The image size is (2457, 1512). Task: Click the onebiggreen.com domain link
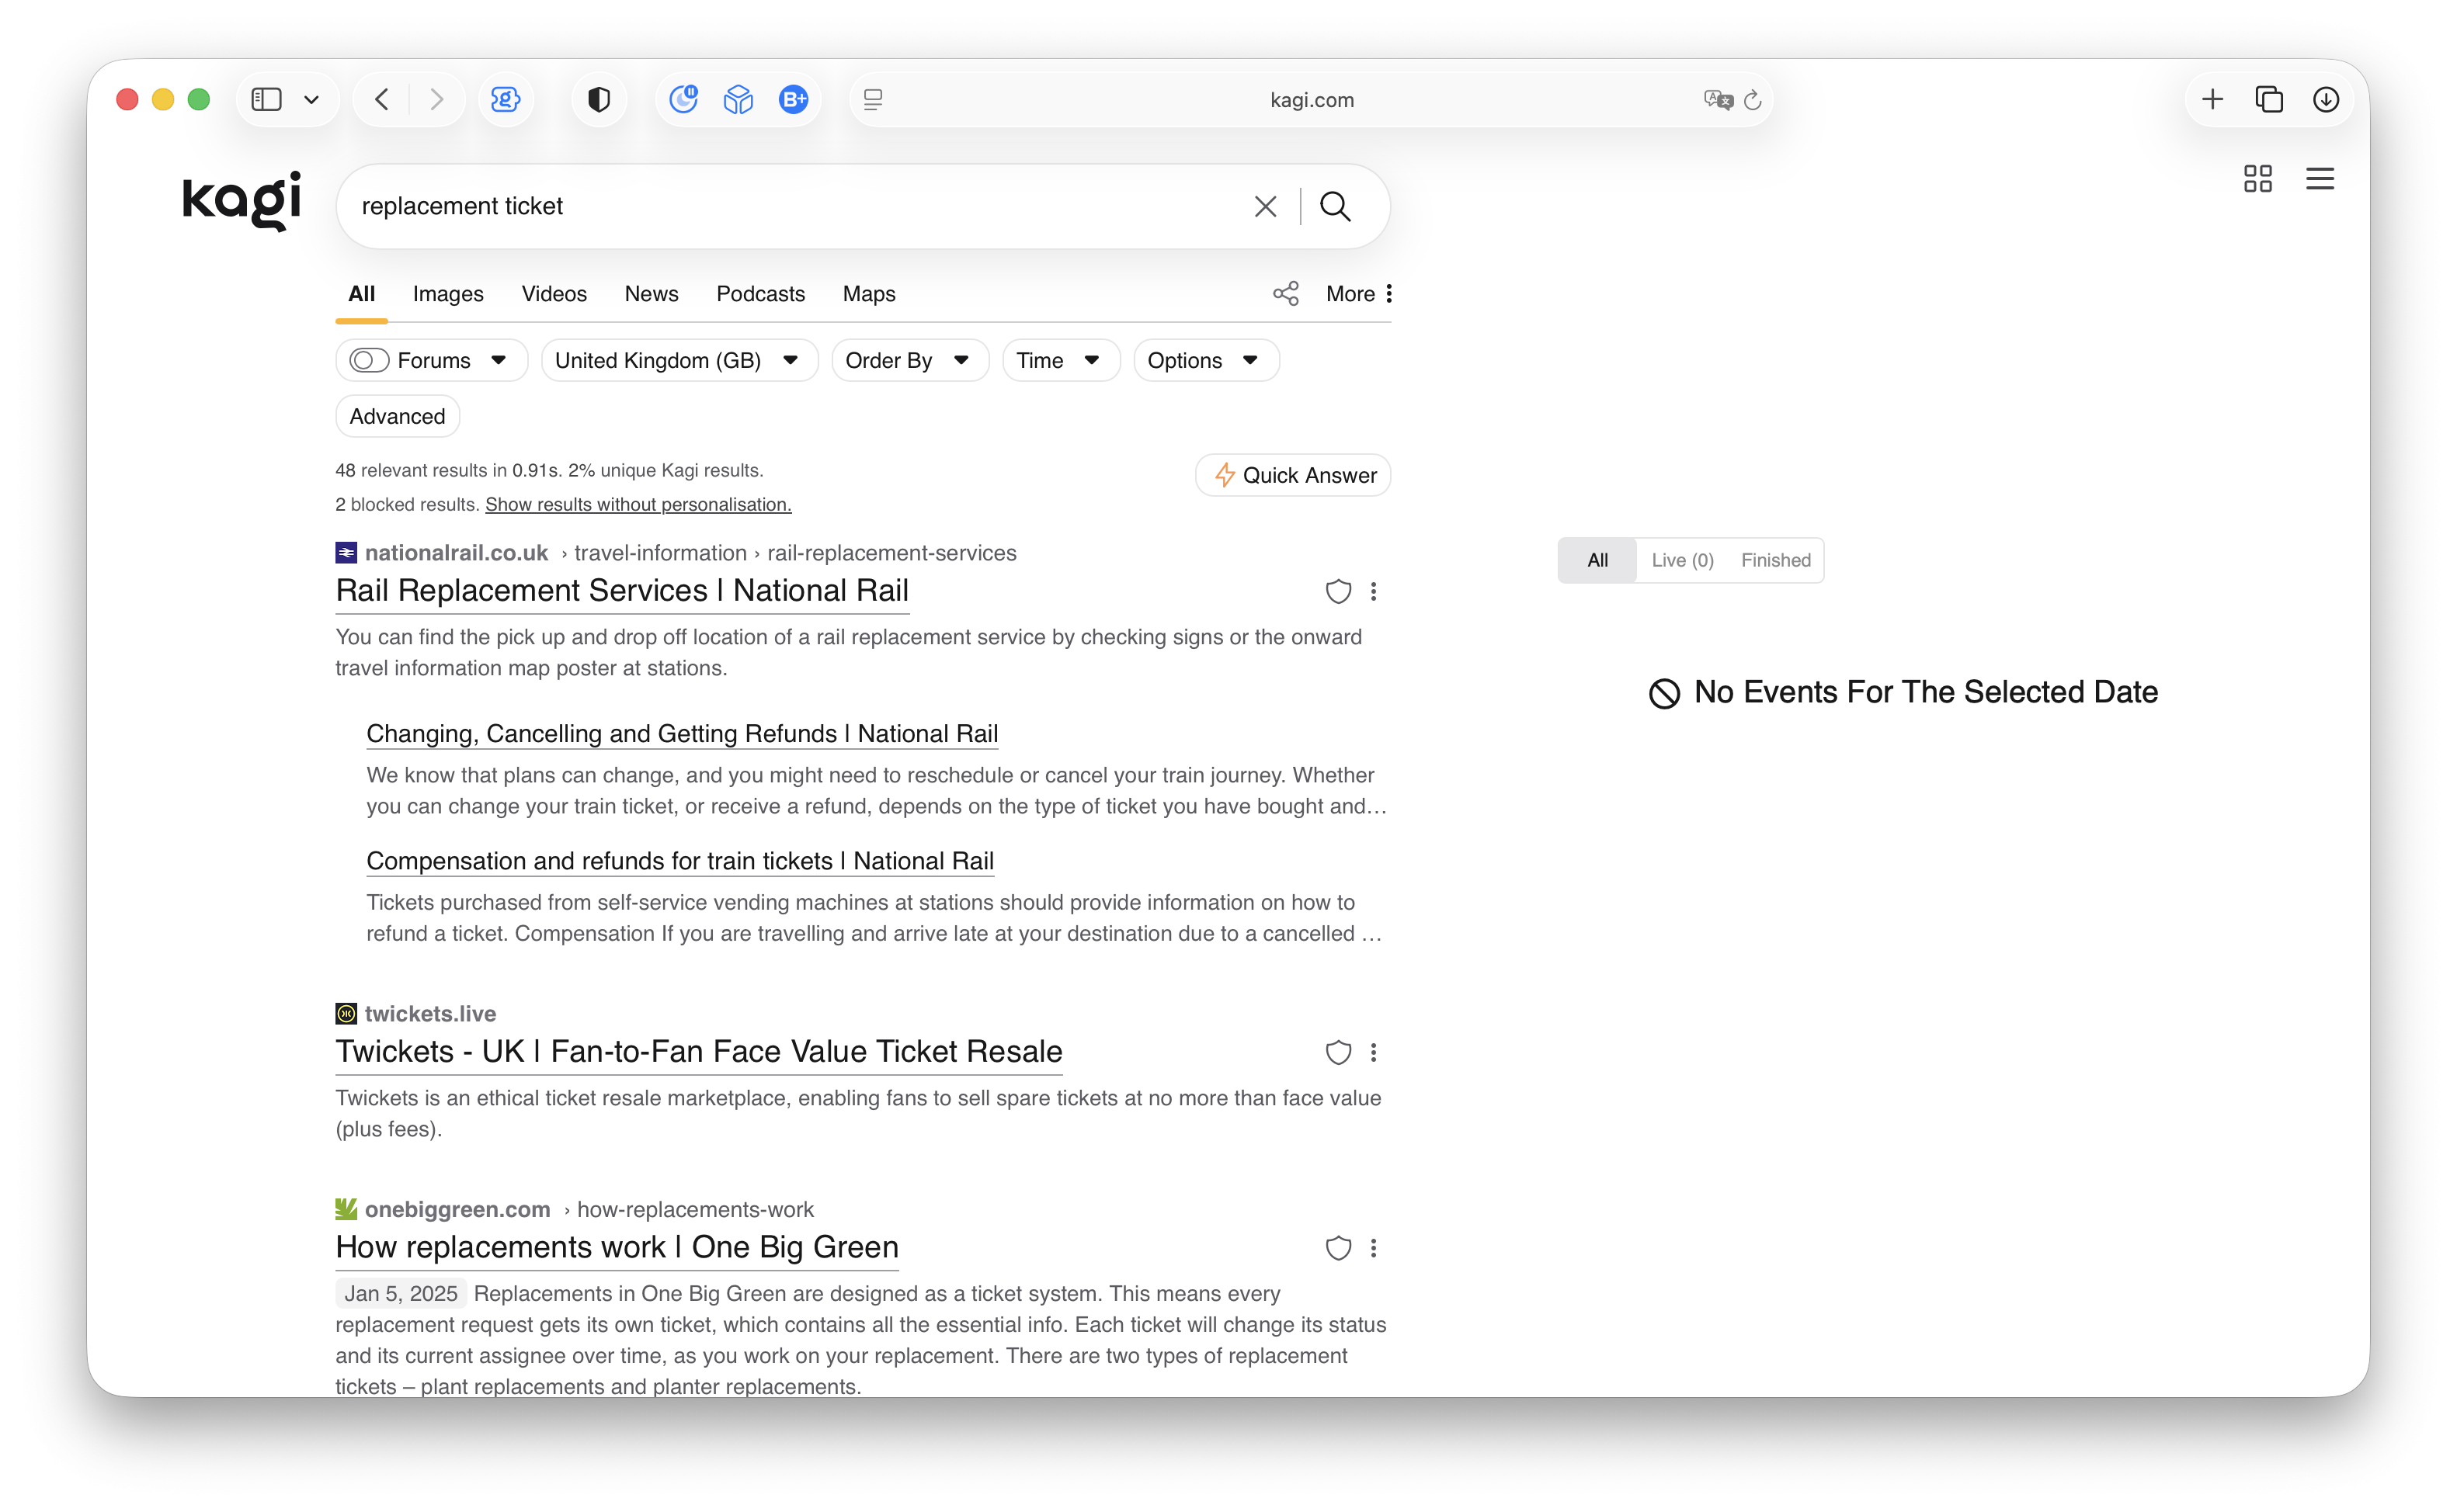click(x=457, y=1210)
